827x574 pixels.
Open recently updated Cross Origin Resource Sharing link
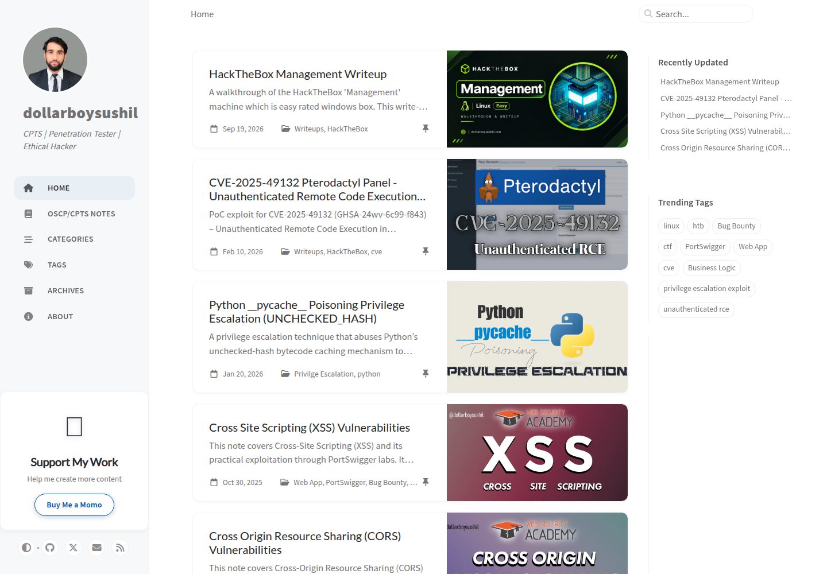tap(725, 148)
